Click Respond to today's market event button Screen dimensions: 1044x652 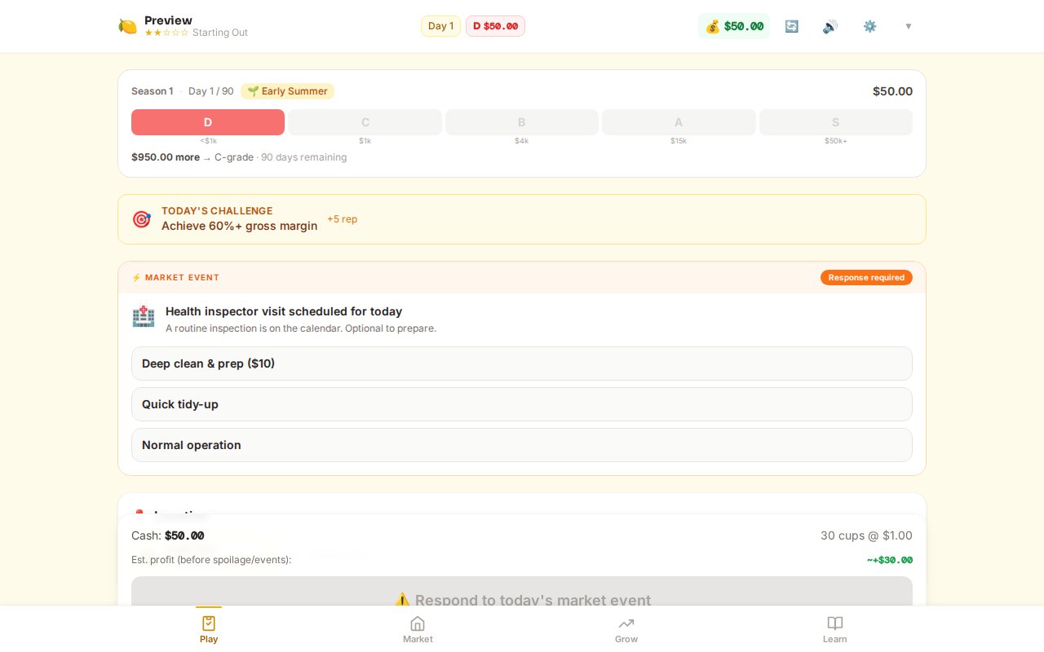(x=522, y=592)
